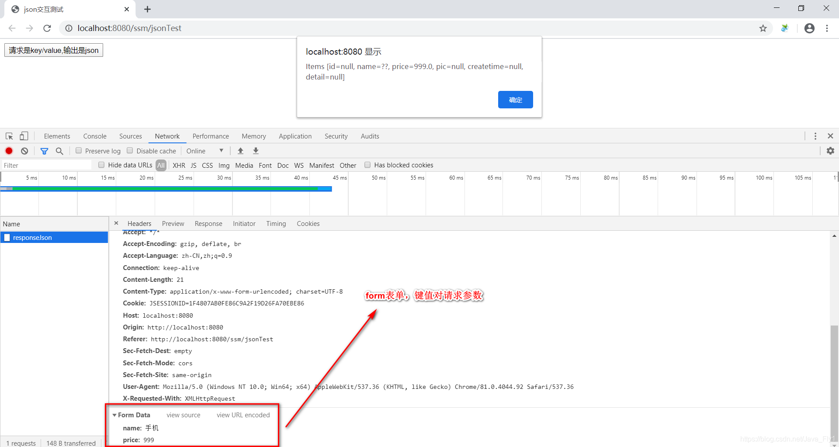Check Has blocked cookies

367,165
